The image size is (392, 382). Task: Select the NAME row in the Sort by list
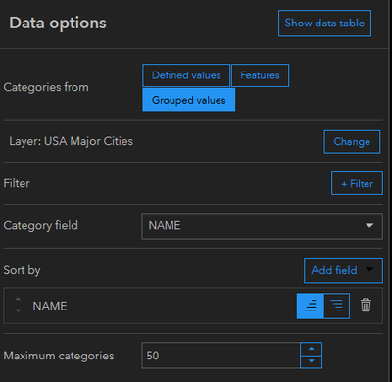coord(193,306)
